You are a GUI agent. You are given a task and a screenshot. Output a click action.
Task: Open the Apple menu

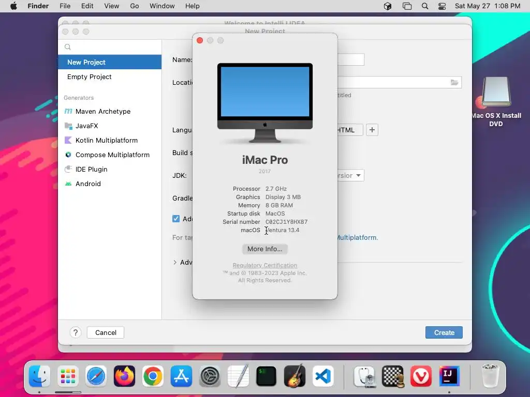(13, 6)
